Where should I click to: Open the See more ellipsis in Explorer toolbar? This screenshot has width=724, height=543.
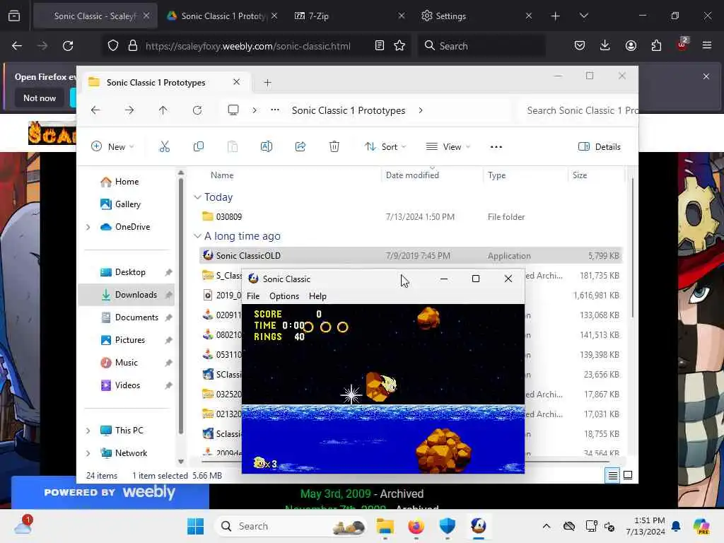(x=496, y=147)
